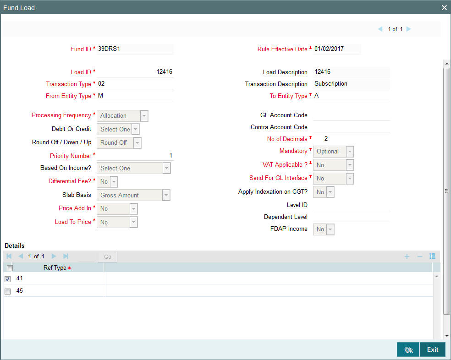Open Load To Price dropdown
Viewport: 451px width, 360px height.
(117, 222)
